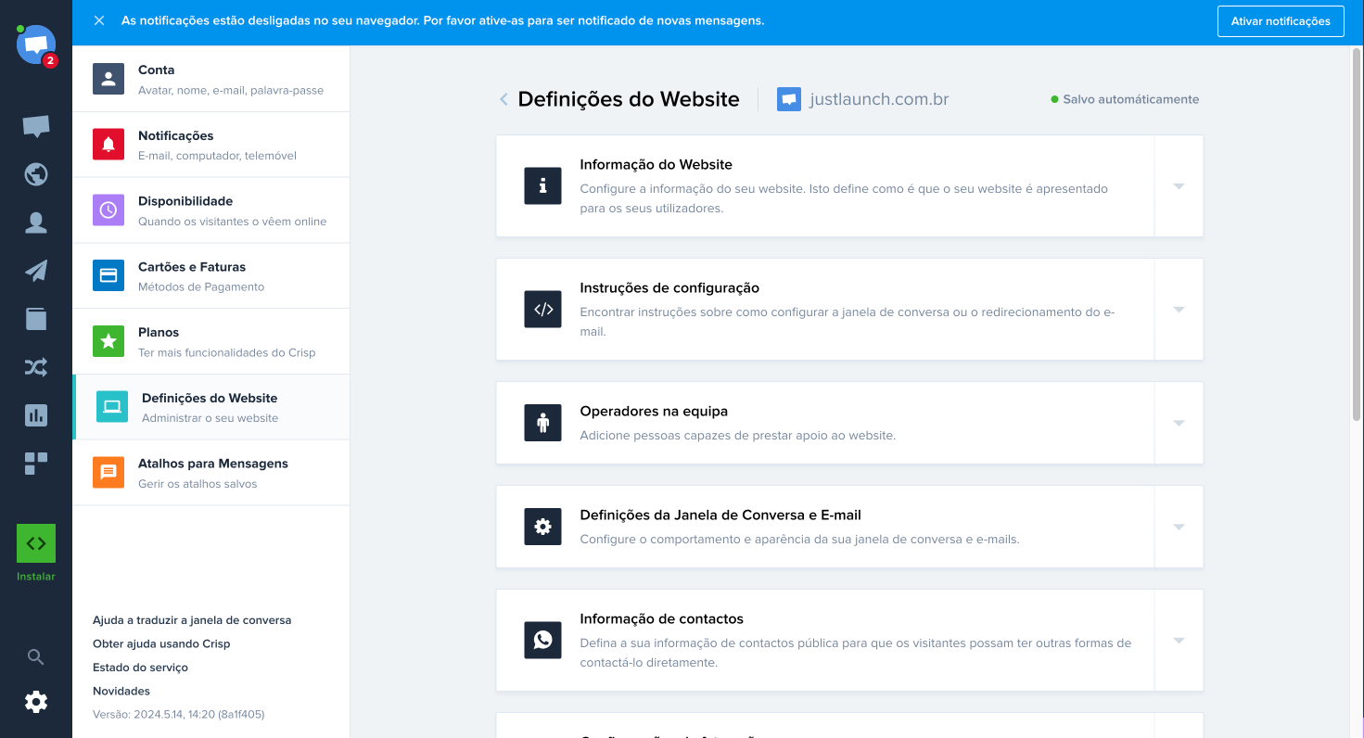The width and height of the screenshot is (1364, 738).
Task: Select the Notificações settings menu item
Action: [x=211, y=145]
